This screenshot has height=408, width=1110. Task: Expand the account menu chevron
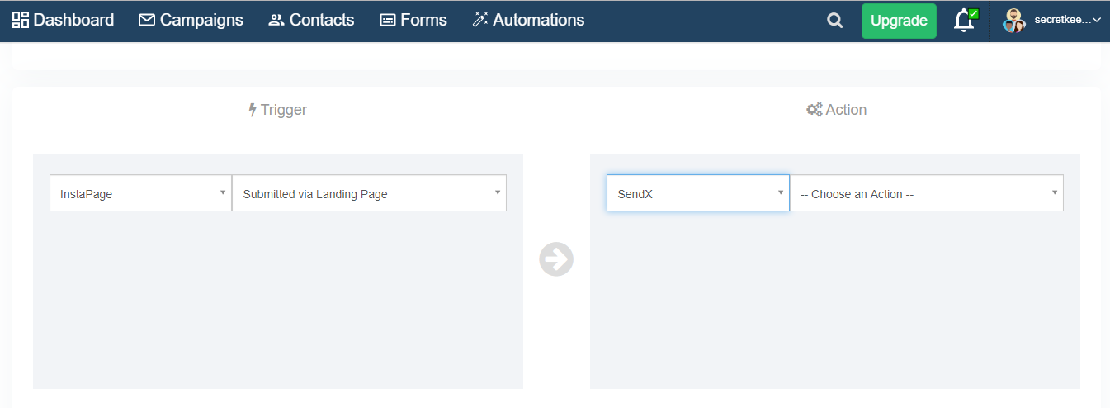pos(1096,21)
